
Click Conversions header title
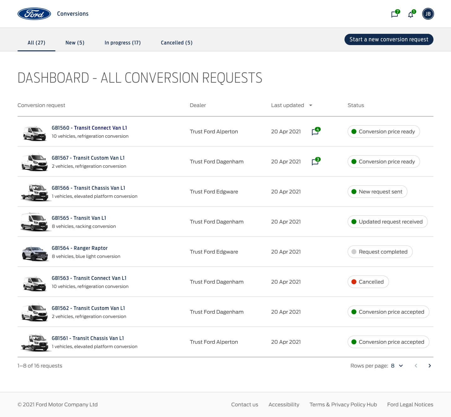73,14
